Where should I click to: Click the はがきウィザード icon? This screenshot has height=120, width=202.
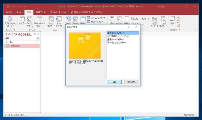tap(163, 22)
